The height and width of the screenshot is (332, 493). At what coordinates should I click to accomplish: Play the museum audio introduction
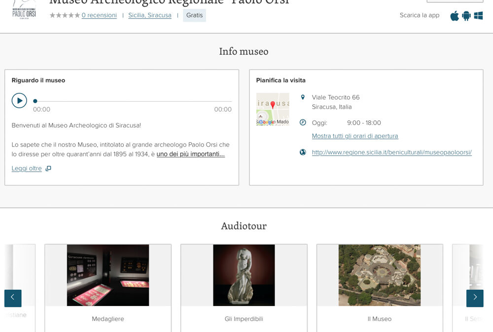click(x=19, y=101)
